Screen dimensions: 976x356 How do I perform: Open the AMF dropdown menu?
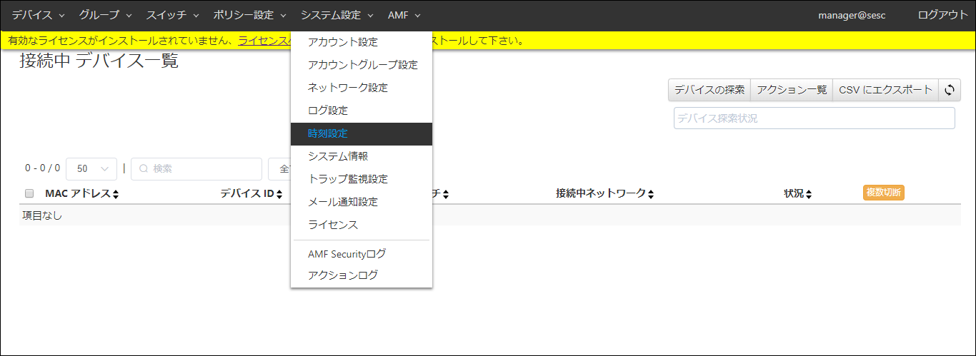click(x=404, y=15)
